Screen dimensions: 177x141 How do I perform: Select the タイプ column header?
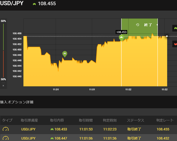point(7,120)
